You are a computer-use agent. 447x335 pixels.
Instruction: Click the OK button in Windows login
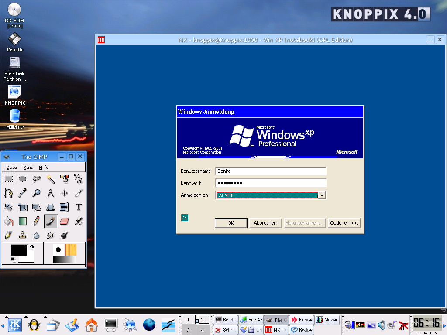tap(230, 223)
